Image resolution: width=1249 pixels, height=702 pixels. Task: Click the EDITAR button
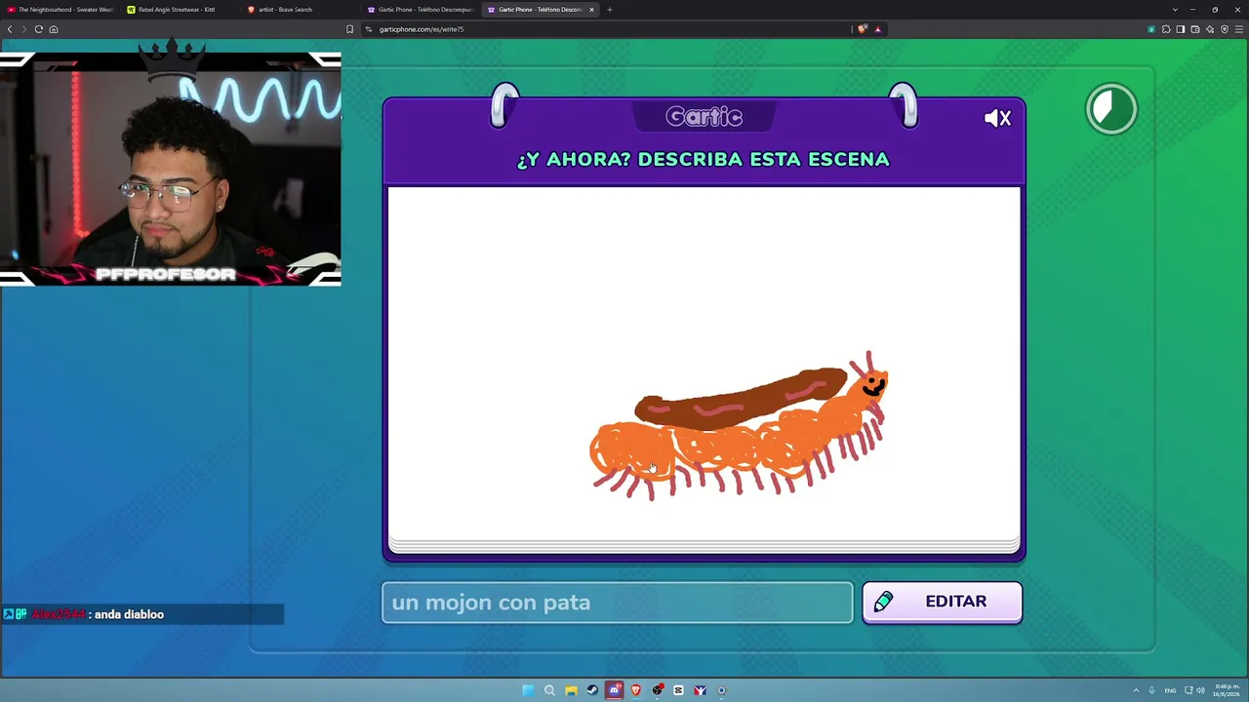click(x=942, y=602)
